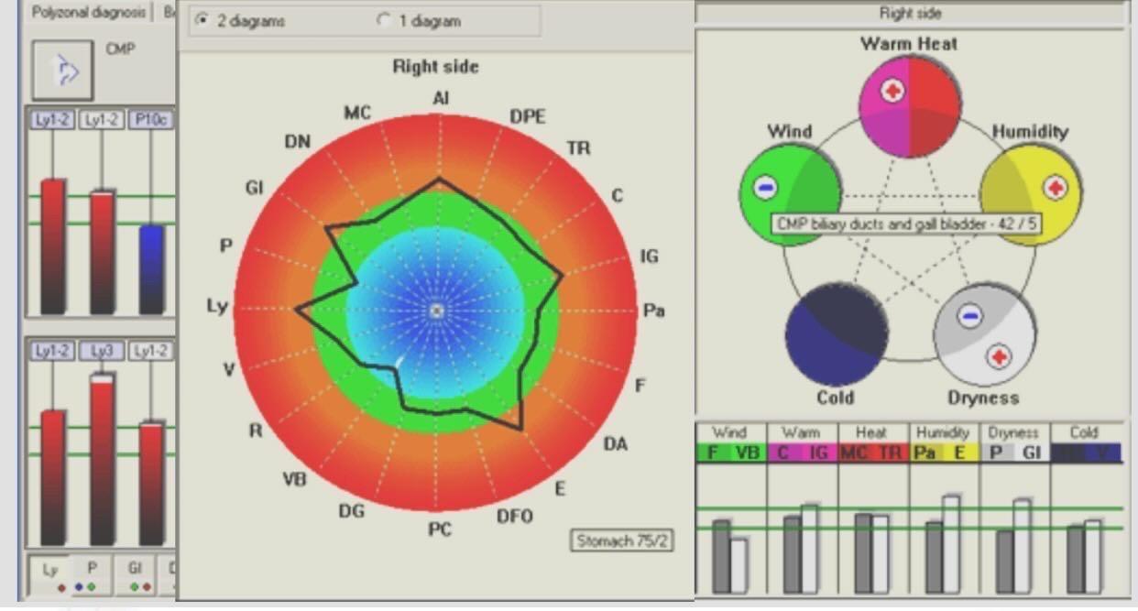1138x611 pixels.
Task: Click the center point of radar diagram
Action: [437, 311]
